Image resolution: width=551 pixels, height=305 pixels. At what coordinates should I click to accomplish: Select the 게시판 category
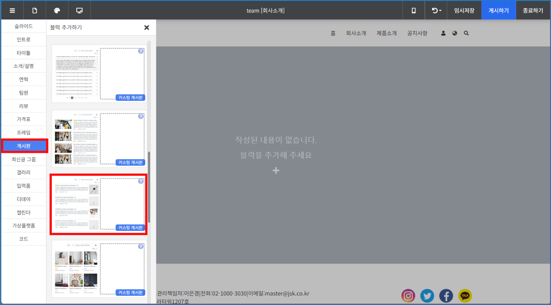(x=24, y=146)
